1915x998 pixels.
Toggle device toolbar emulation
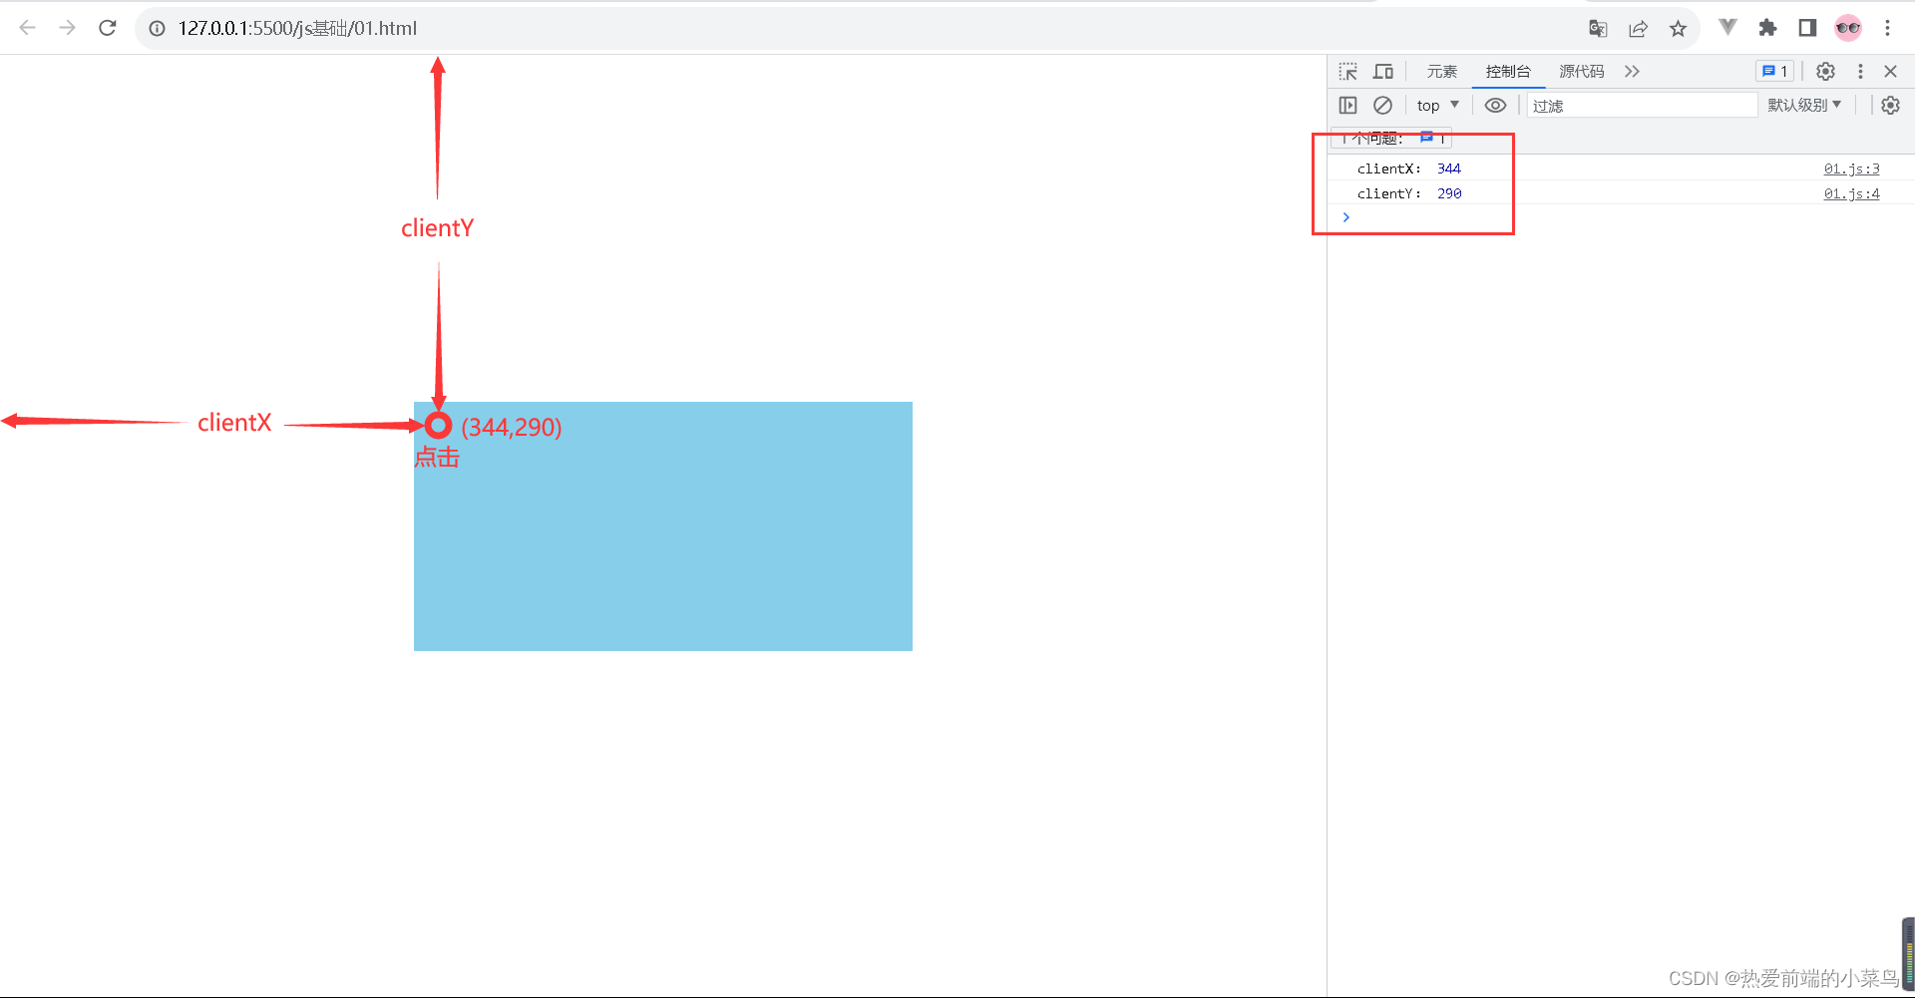pos(1382,72)
